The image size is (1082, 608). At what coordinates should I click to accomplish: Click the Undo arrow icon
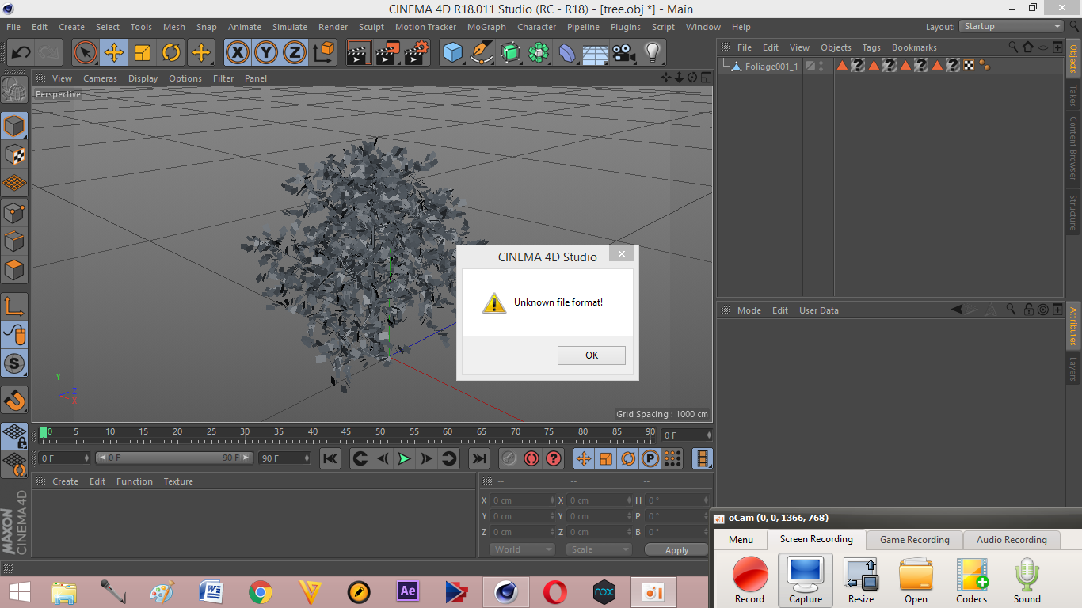[21, 53]
